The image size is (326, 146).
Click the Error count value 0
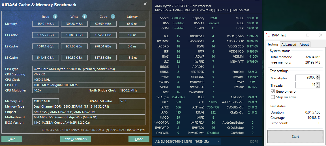(x=319, y=123)
